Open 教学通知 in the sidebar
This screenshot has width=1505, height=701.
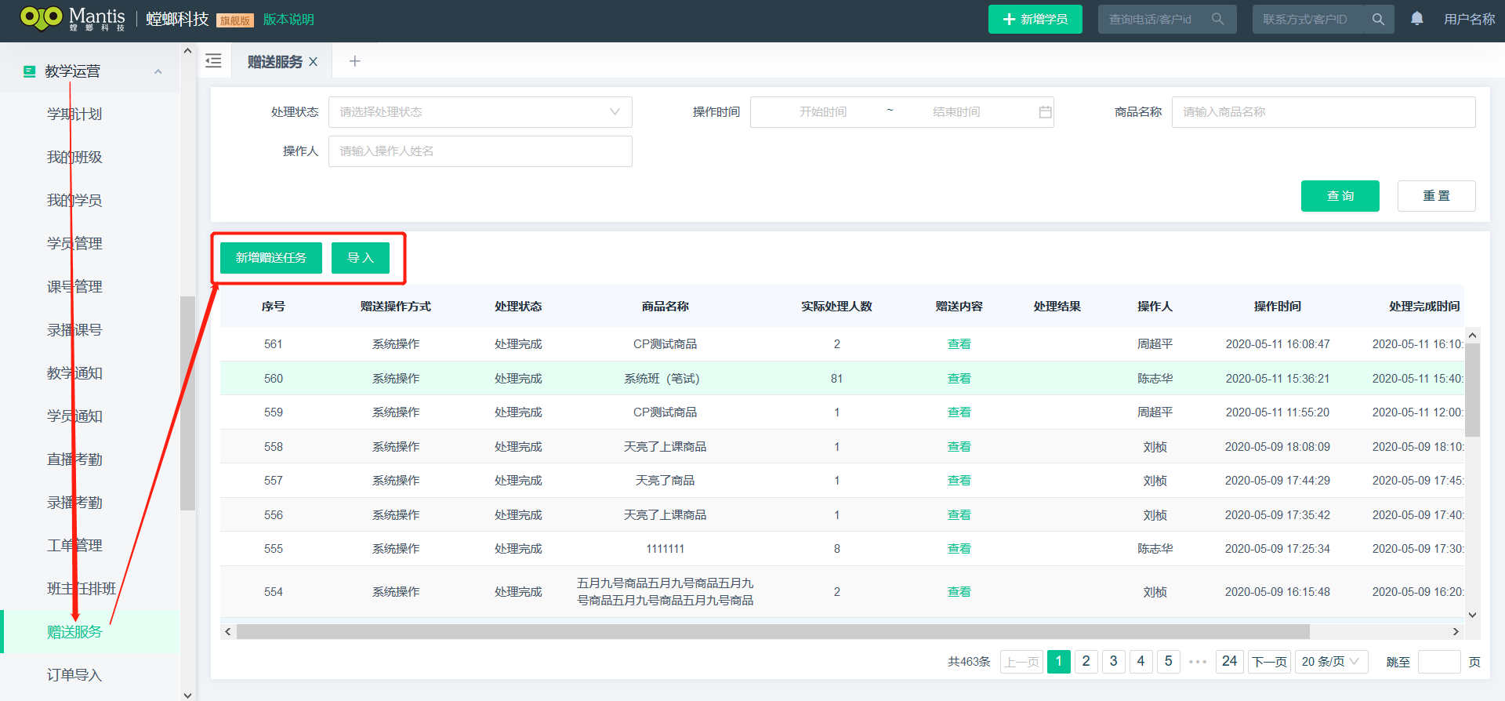coord(74,373)
